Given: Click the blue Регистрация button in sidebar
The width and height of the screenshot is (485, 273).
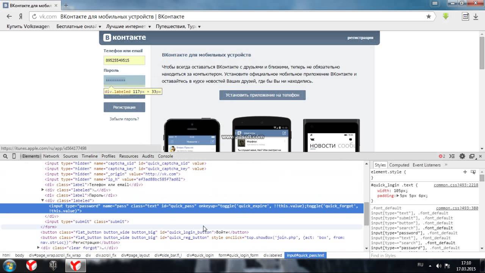Looking at the screenshot, I should (x=124, y=107).
